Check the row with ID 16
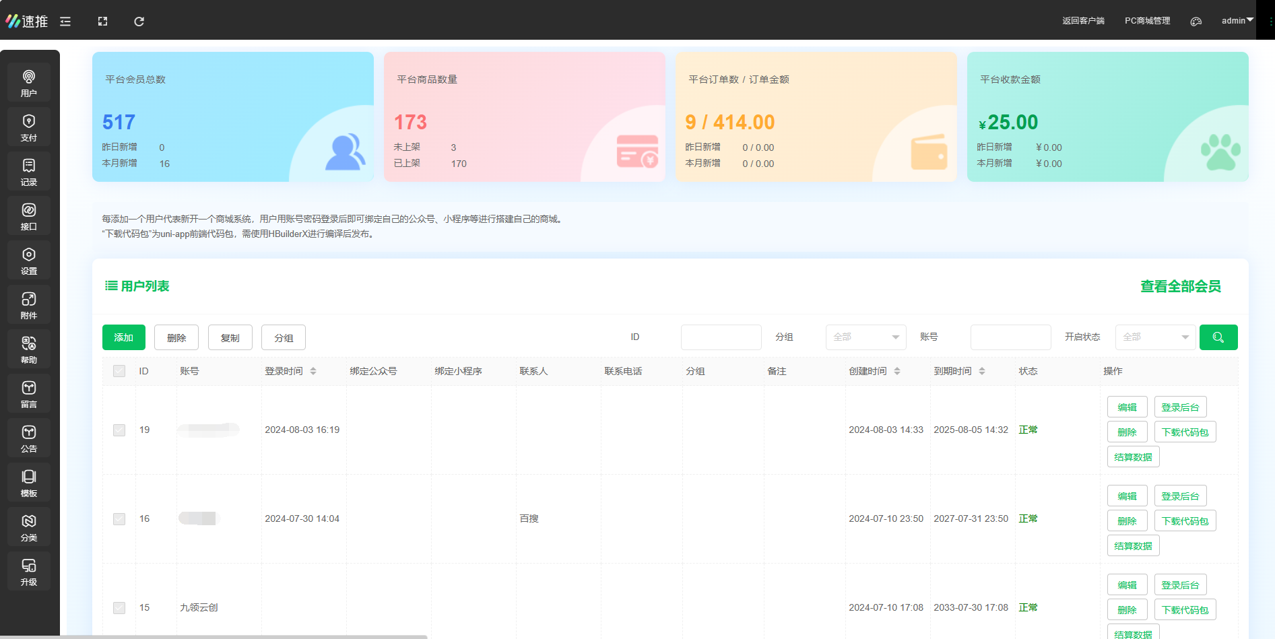The width and height of the screenshot is (1275, 639). [x=119, y=519]
